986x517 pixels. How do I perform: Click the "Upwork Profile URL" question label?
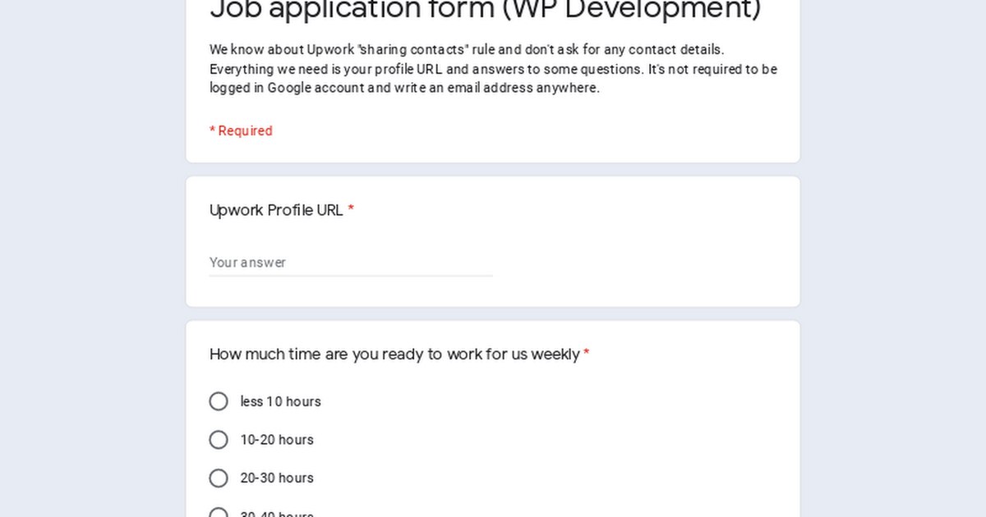[x=276, y=210]
